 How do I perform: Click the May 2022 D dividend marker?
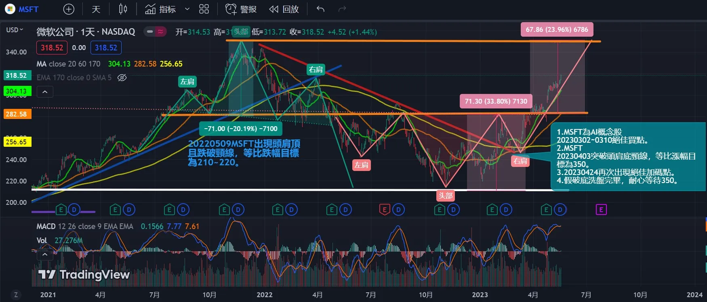click(x=345, y=209)
